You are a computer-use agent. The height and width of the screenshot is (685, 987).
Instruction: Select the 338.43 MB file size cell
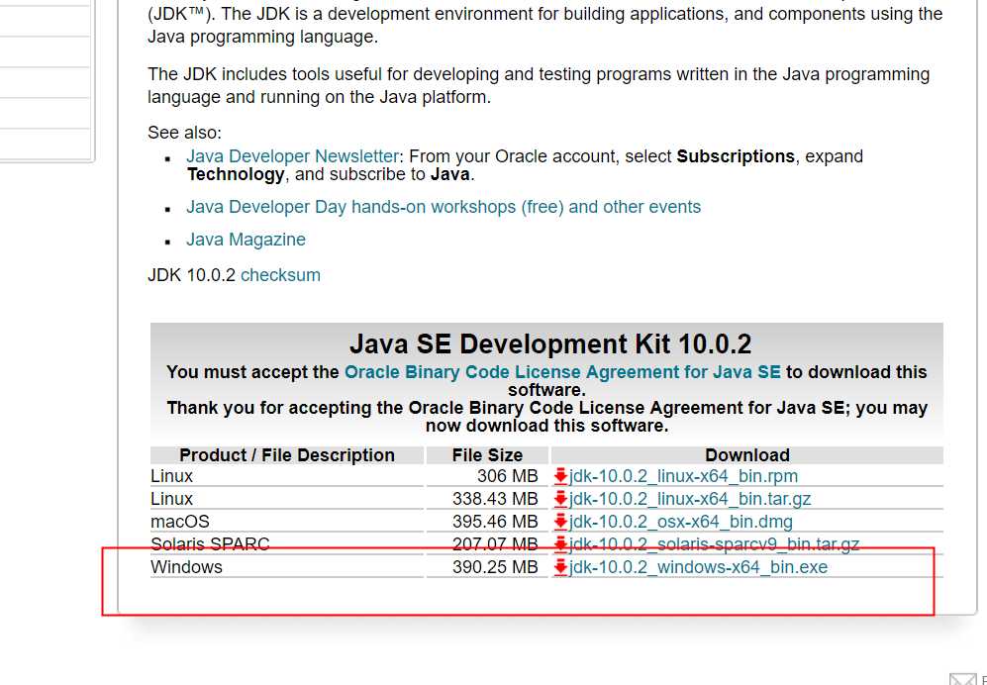point(487,499)
